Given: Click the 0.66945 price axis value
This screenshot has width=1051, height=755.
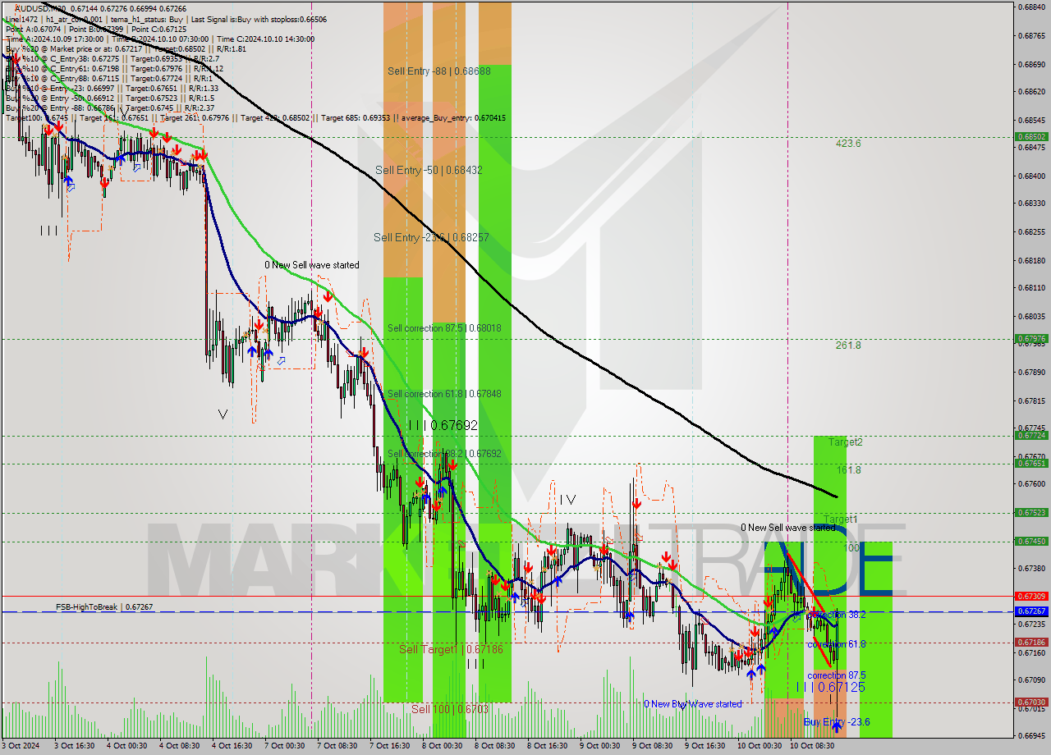Looking at the screenshot, I should tap(1031, 736).
